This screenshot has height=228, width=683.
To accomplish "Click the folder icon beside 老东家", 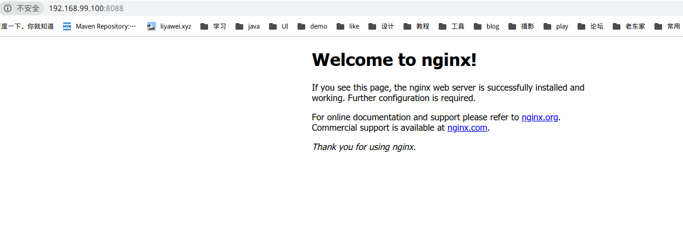I will (x=617, y=26).
